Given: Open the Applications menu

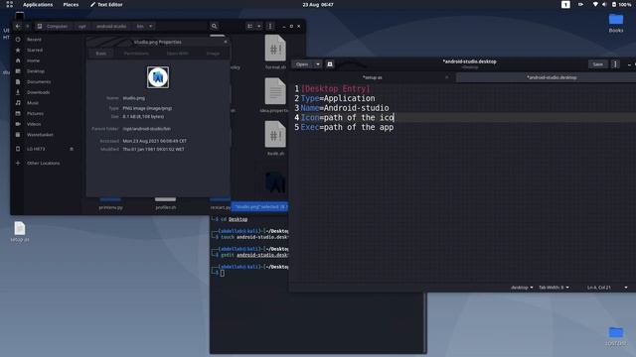Looking at the screenshot, I should [x=38, y=4].
